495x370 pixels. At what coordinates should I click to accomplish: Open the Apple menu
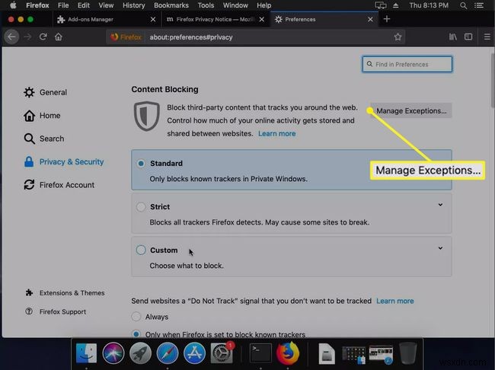[13, 5]
